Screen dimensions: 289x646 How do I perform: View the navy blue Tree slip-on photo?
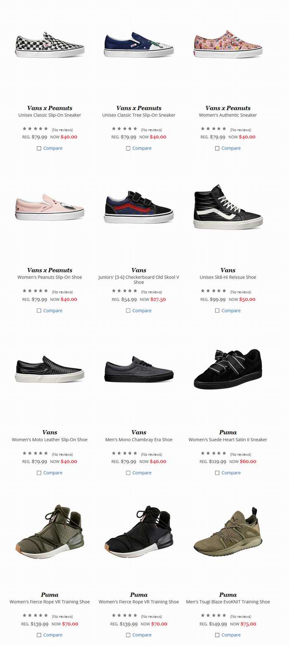click(139, 45)
